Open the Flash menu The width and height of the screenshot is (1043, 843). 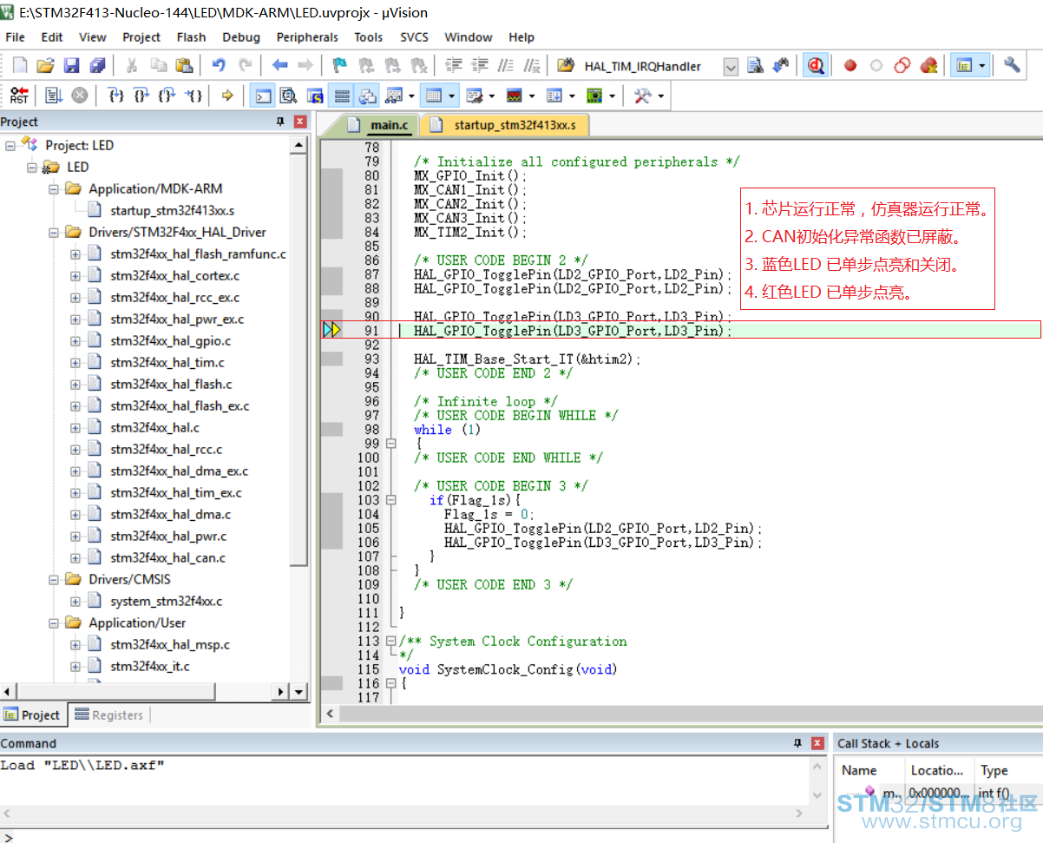[191, 37]
